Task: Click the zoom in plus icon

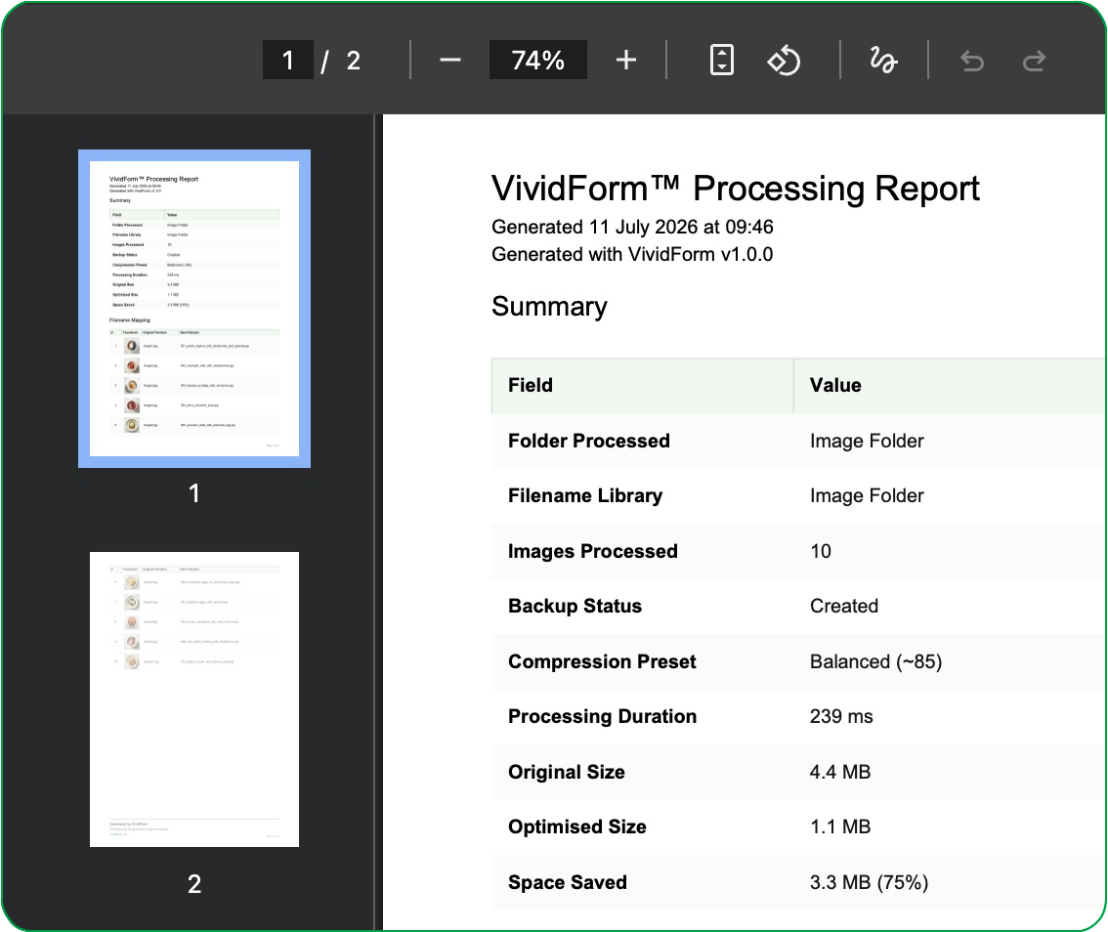Action: tap(626, 60)
